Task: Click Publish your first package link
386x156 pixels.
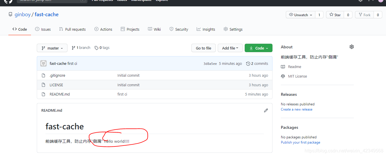Action: coord(301,142)
